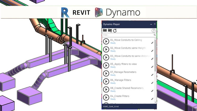This screenshot has width=197, height=111.
Task: Select the 07_Manage Parameters title
Action: [x=123, y=72]
